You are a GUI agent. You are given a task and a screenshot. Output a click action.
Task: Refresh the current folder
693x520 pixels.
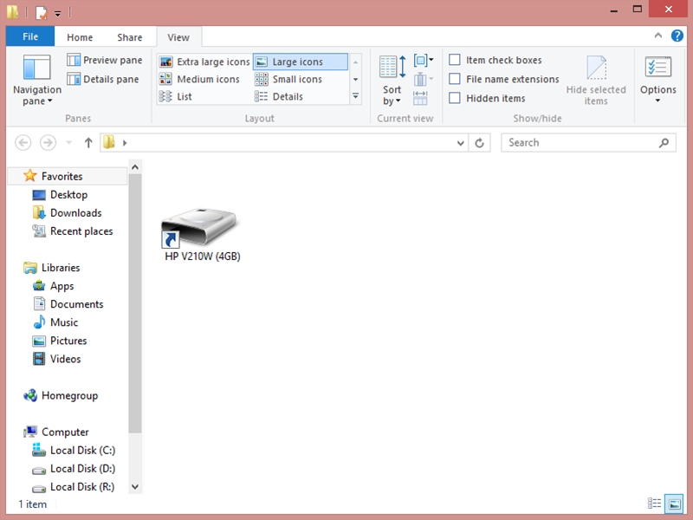pos(480,142)
